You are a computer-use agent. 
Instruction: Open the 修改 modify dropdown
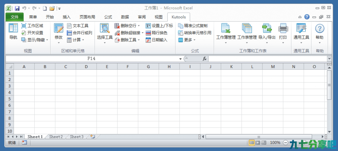pyautogui.click(x=59, y=43)
